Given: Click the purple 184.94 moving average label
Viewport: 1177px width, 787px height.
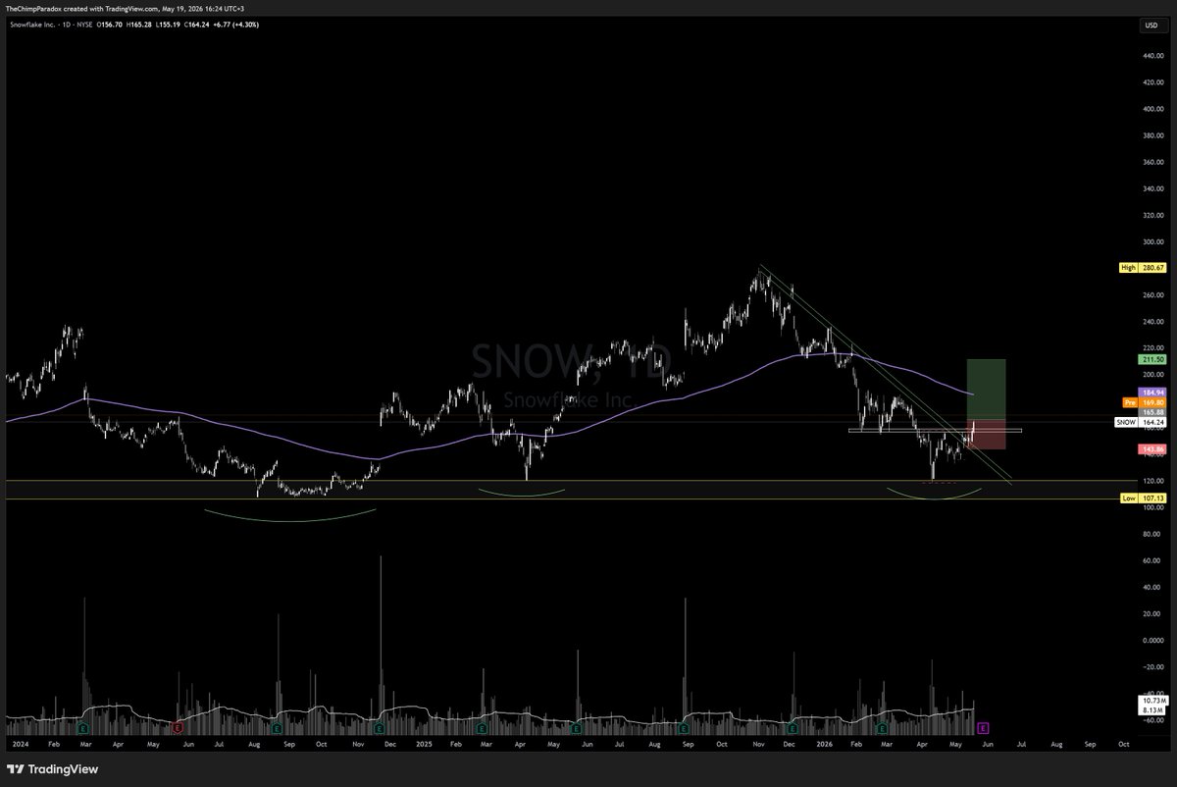Looking at the screenshot, I should [1151, 392].
